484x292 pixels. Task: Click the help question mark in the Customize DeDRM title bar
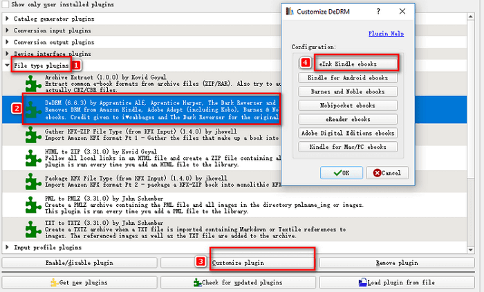coord(378,12)
